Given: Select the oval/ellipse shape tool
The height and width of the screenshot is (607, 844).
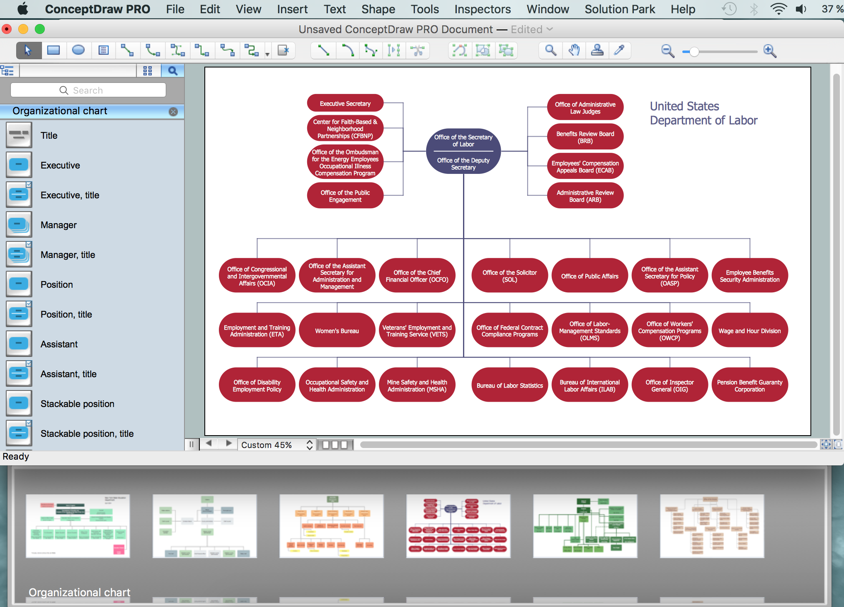Looking at the screenshot, I should click(x=78, y=50).
